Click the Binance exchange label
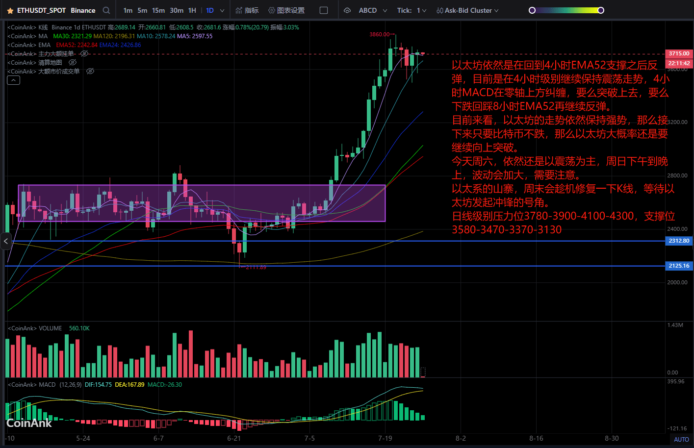Screen dimensions: 694x448 83,10
